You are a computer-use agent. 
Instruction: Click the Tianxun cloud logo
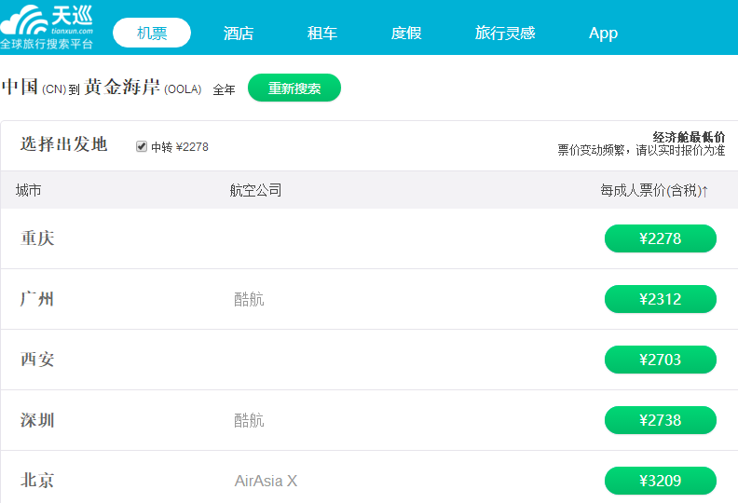(47, 26)
